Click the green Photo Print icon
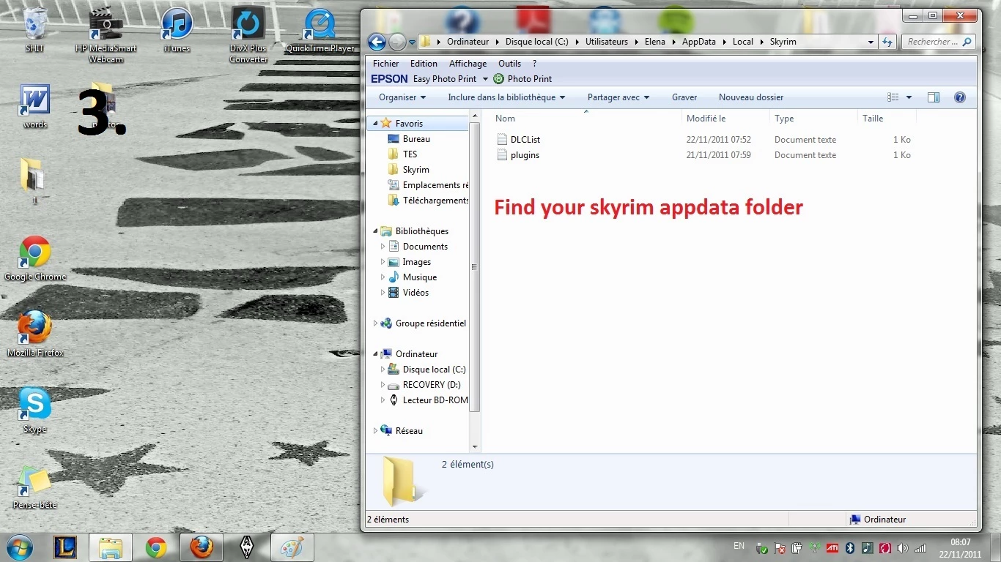The width and height of the screenshot is (1001, 562). [499, 79]
